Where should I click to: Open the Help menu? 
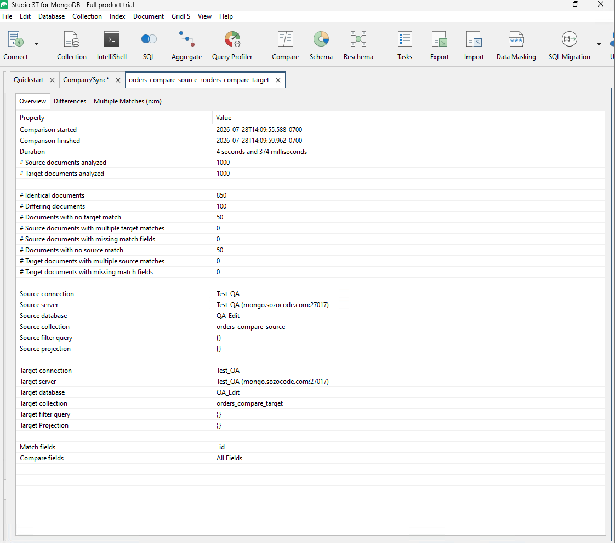pos(226,16)
